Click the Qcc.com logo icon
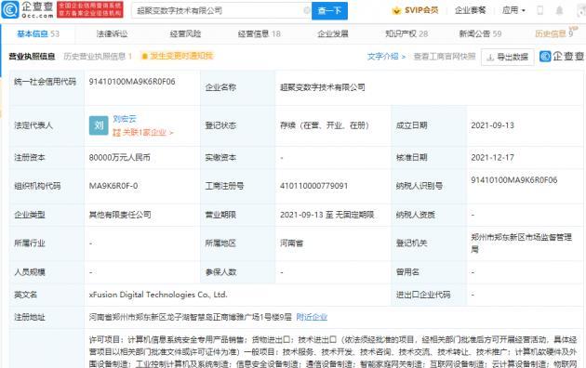This screenshot has width=586, height=368. click(10, 10)
